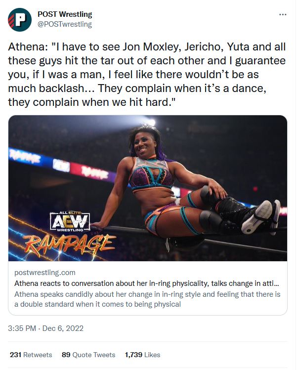Open the tweet's three-dot More menu
Image resolution: width=298 pixels, height=370 pixels.
[x=283, y=14]
